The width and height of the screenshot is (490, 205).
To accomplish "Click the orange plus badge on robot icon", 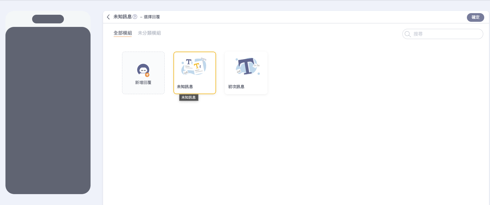I will pos(147,75).
